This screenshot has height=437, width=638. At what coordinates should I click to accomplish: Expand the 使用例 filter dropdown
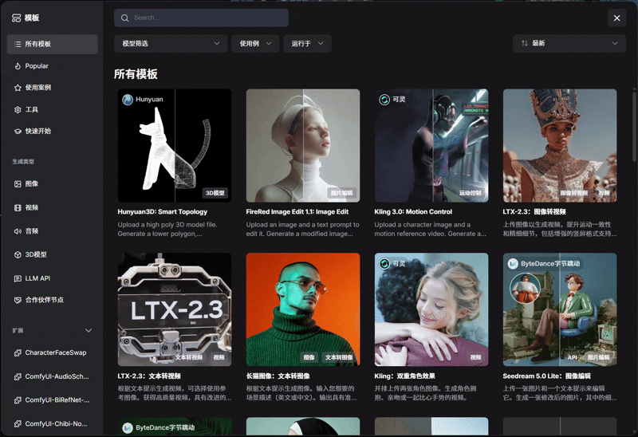(x=255, y=44)
